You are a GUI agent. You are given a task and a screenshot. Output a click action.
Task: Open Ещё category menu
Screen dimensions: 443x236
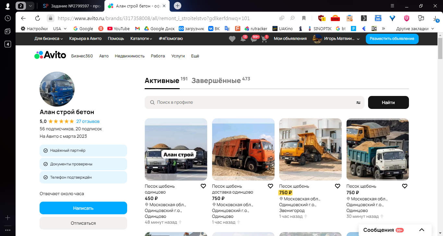[x=195, y=56]
